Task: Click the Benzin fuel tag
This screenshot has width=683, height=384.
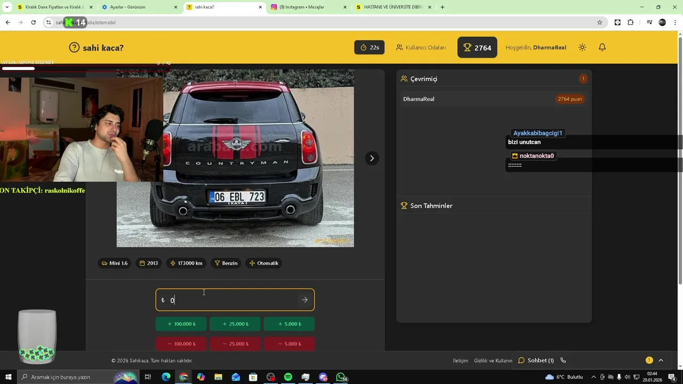Action: (x=226, y=263)
